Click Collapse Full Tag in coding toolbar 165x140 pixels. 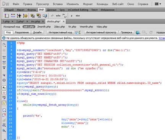(4, 57)
